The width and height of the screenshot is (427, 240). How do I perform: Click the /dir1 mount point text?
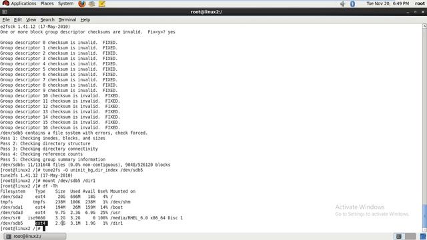(117, 223)
